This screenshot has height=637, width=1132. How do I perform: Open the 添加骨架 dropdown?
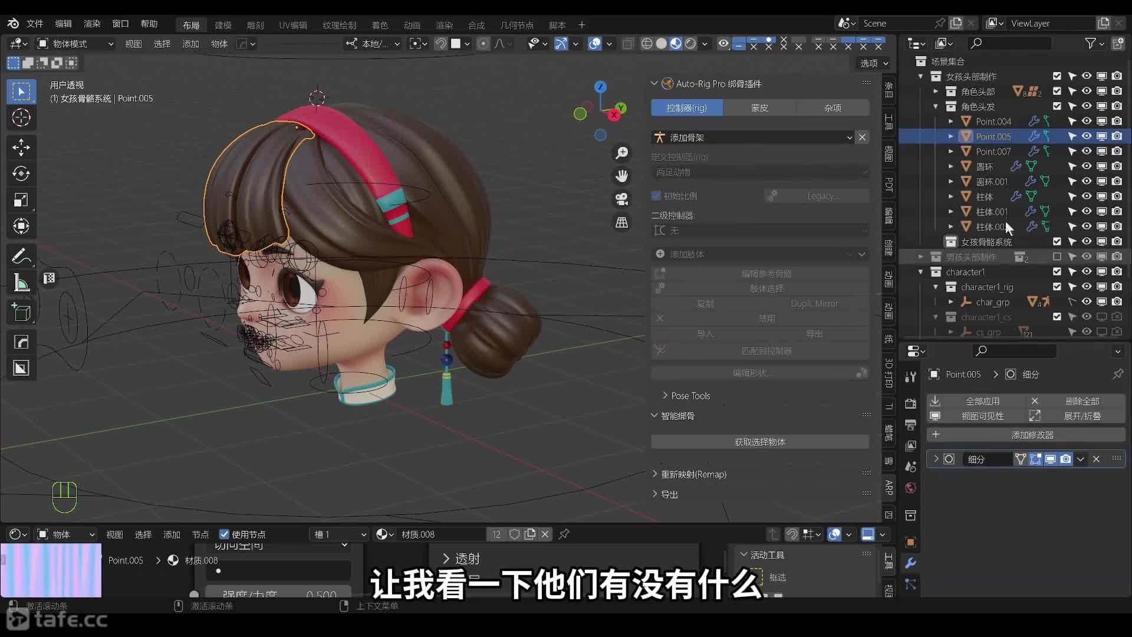pos(753,137)
